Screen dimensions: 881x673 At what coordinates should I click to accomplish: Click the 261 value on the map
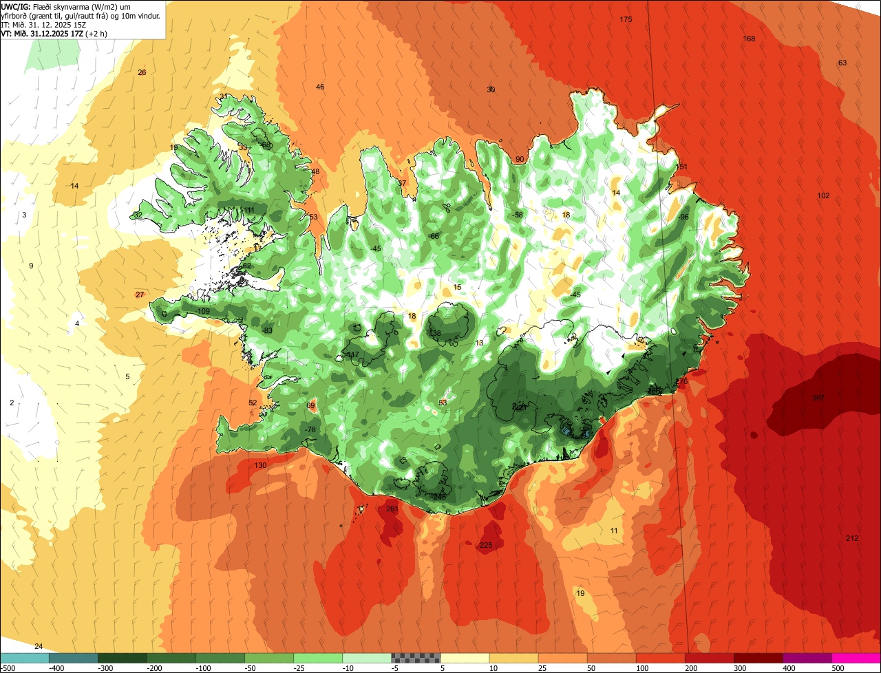click(x=392, y=509)
